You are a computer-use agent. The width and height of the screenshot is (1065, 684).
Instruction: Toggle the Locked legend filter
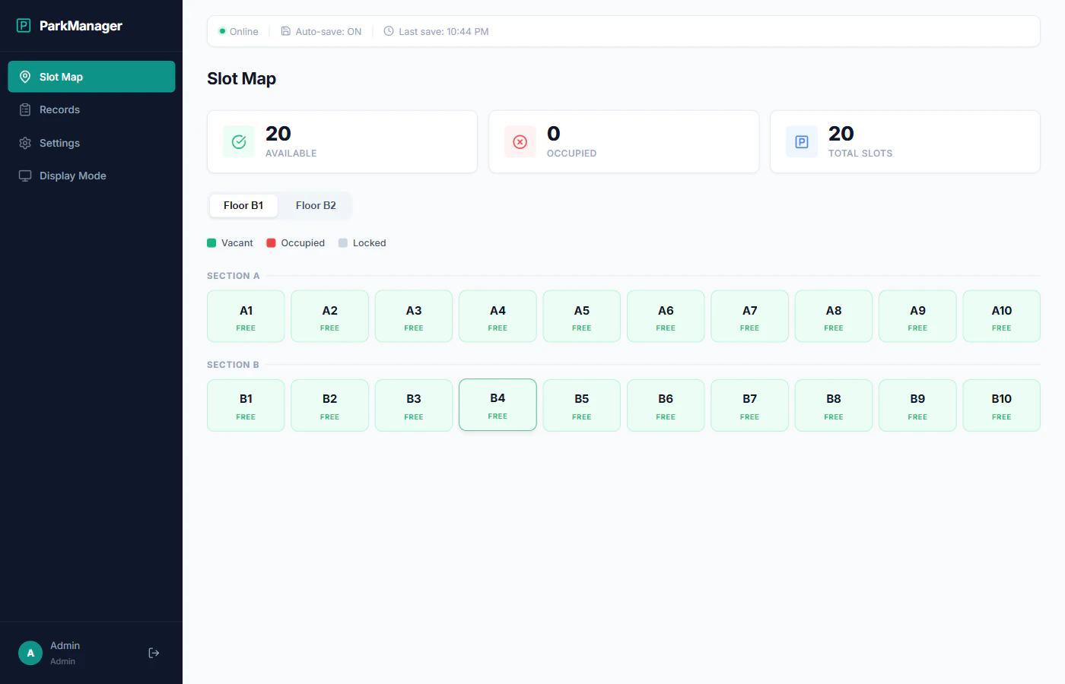pyautogui.click(x=362, y=242)
